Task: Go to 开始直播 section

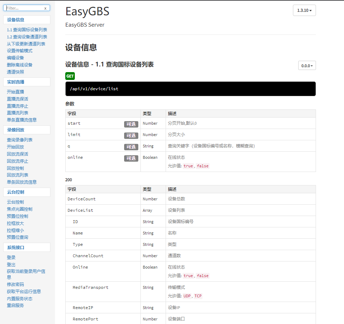Action: point(15,92)
